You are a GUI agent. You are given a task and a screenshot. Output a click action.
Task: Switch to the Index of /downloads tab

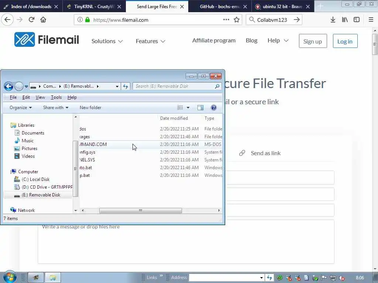[31, 7]
